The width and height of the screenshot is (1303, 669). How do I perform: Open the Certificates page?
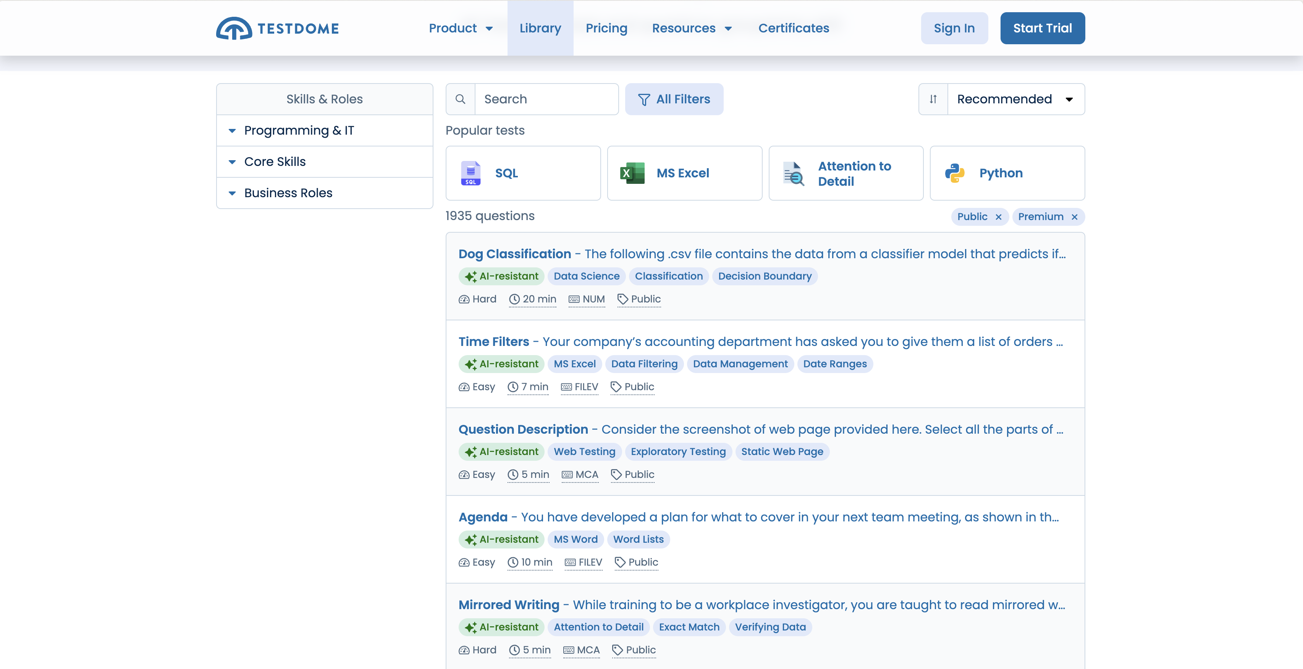point(794,28)
